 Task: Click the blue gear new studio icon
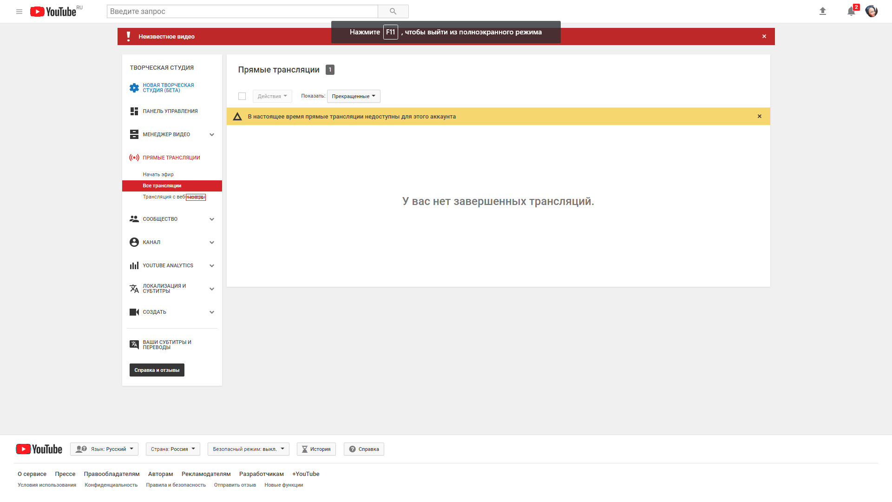(134, 88)
